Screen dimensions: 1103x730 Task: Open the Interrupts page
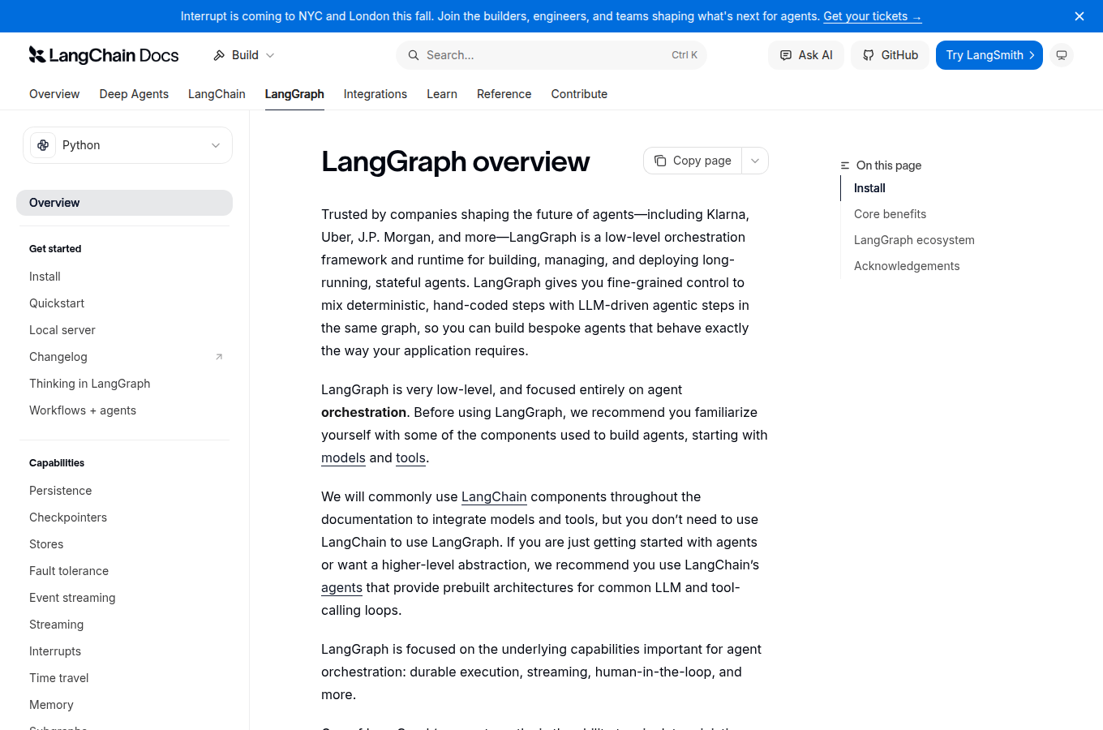coord(55,651)
